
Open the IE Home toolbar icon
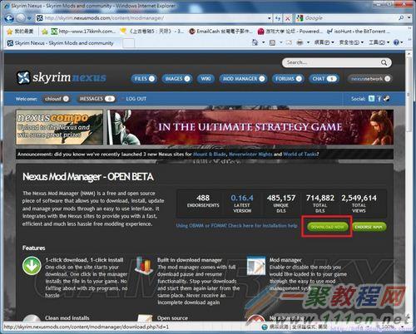(x=255, y=42)
